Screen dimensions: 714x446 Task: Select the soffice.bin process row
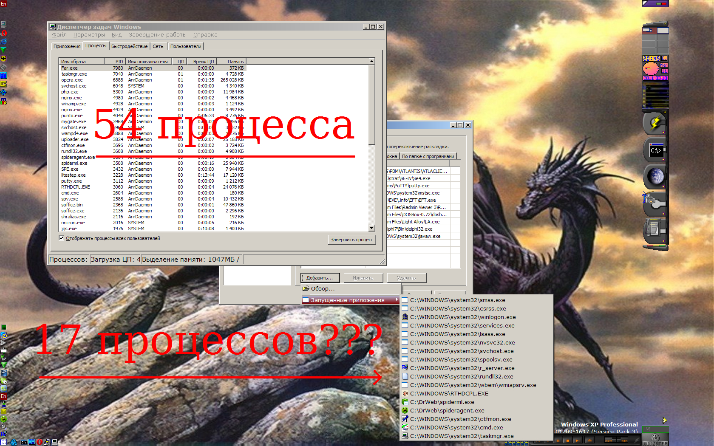click(153, 205)
